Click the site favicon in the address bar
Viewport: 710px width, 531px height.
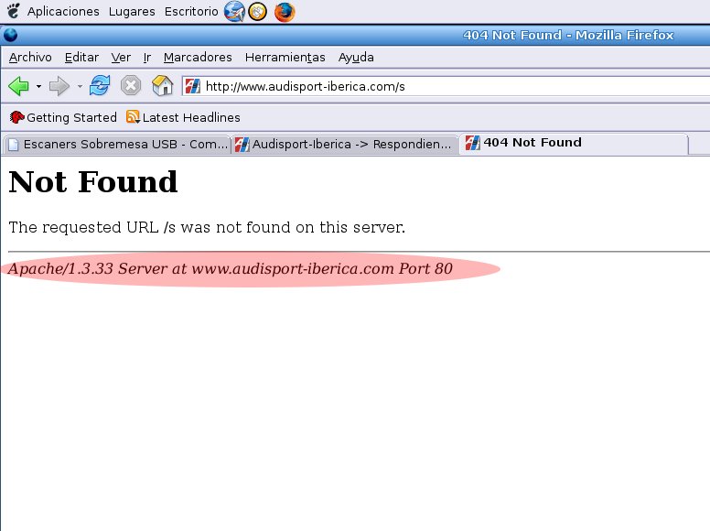pyautogui.click(x=192, y=86)
